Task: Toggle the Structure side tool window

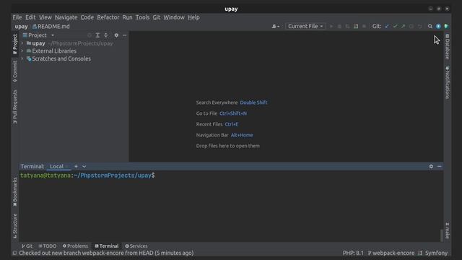Action: tap(14, 226)
